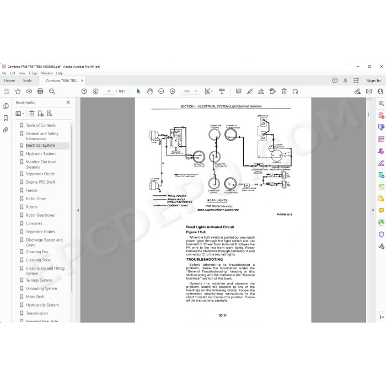The image size is (386, 386).
Task: Switch to the Home tab
Action: coord(9,81)
